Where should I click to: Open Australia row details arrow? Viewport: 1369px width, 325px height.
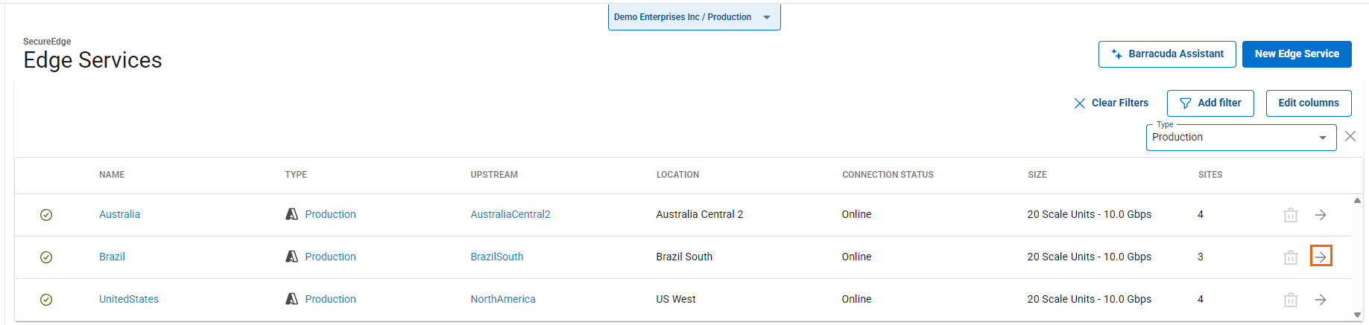1321,215
